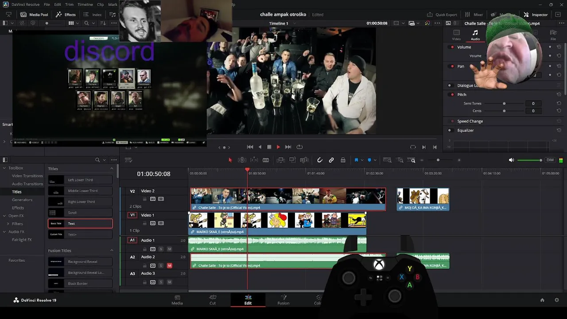This screenshot has height=319, width=567.
Task: Toggle the Position Lock padlock icon
Action: (x=343, y=160)
